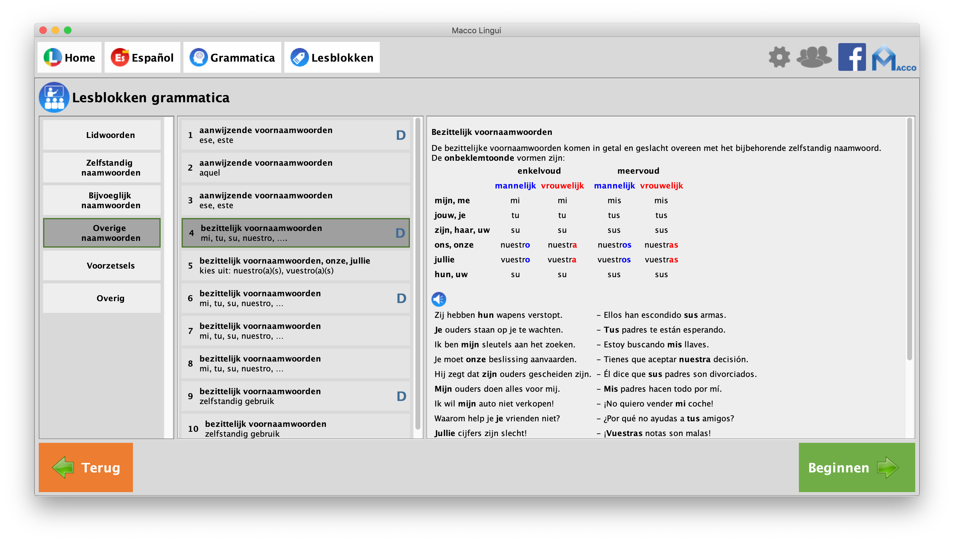
Task: Select the Lidwoorden category
Action: tap(110, 135)
